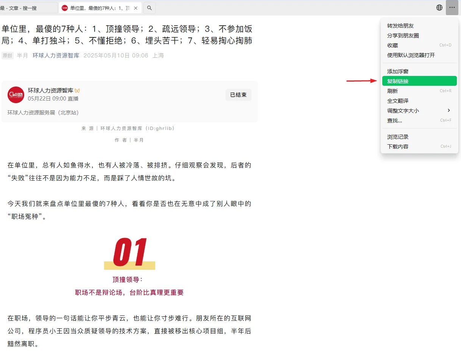Open the globe language icon top right
This screenshot has width=461, height=354.
439,7
